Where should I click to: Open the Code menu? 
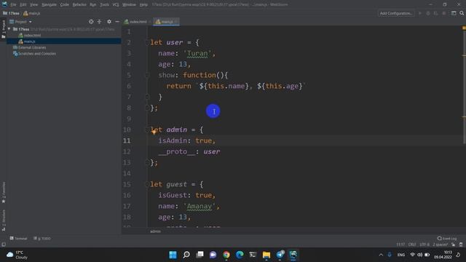[65, 4]
